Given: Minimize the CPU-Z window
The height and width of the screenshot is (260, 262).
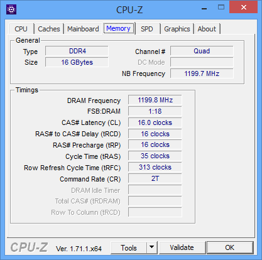Looking at the screenshot, I should [204, 9].
